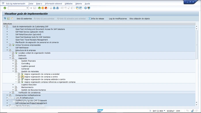Image resolution: width=201 pixels, height=113 pixels.
Task: Click the green-arrow icon beside Expand All
Action: tap(8, 19)
